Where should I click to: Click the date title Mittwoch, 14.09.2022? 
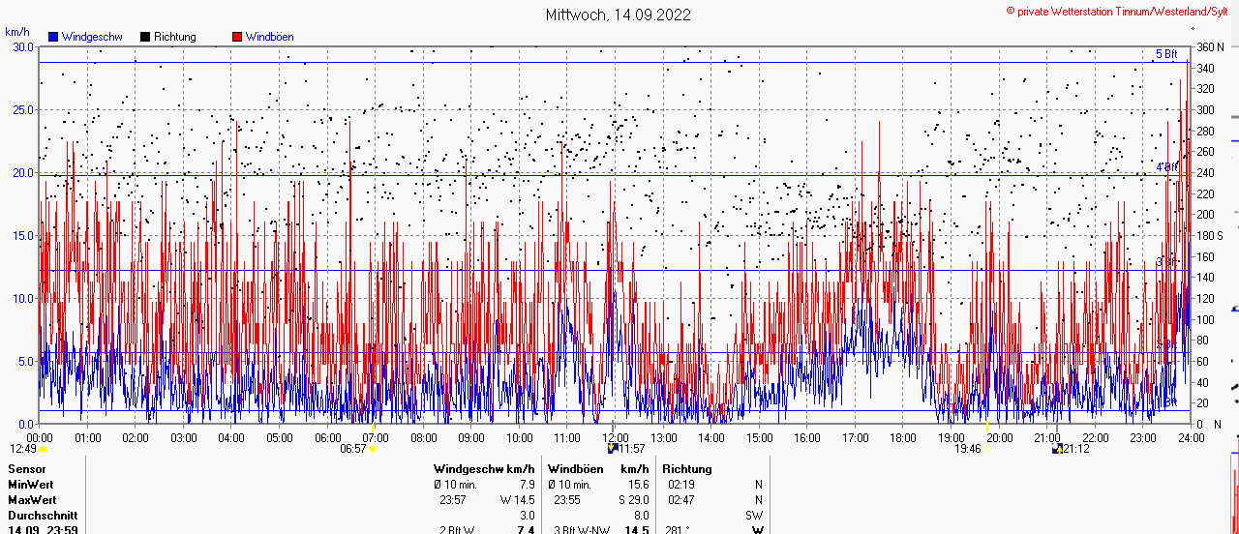click(619, 15)
